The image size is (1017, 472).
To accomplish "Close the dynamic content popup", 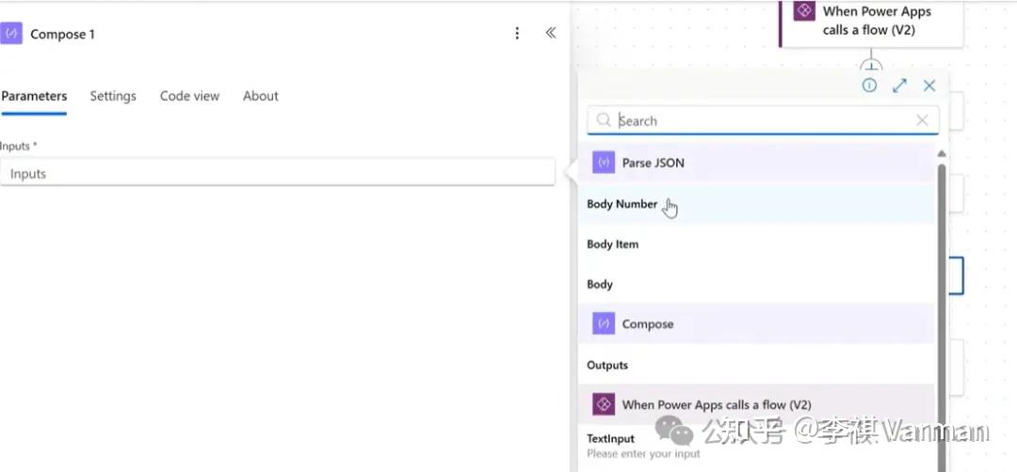I will pyautogui.click(x=929, y=86).
